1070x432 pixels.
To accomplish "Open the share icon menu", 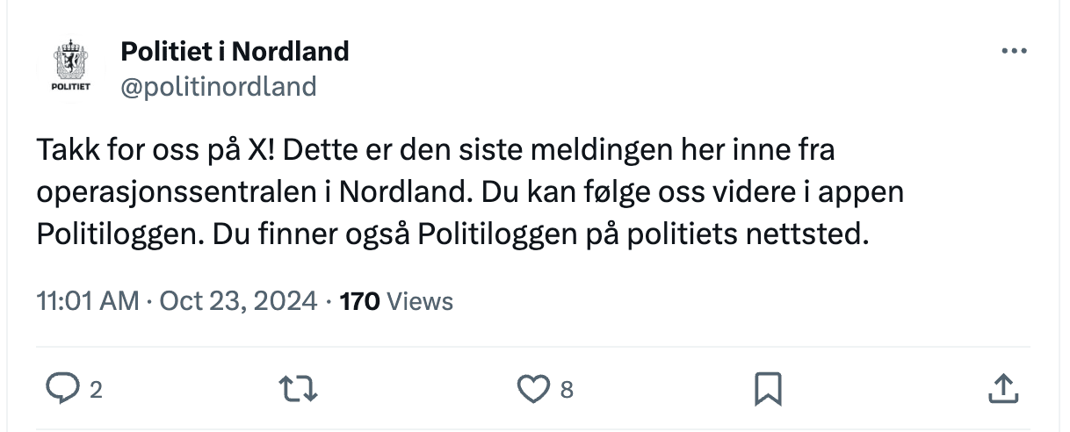I will coord(1003,388).
